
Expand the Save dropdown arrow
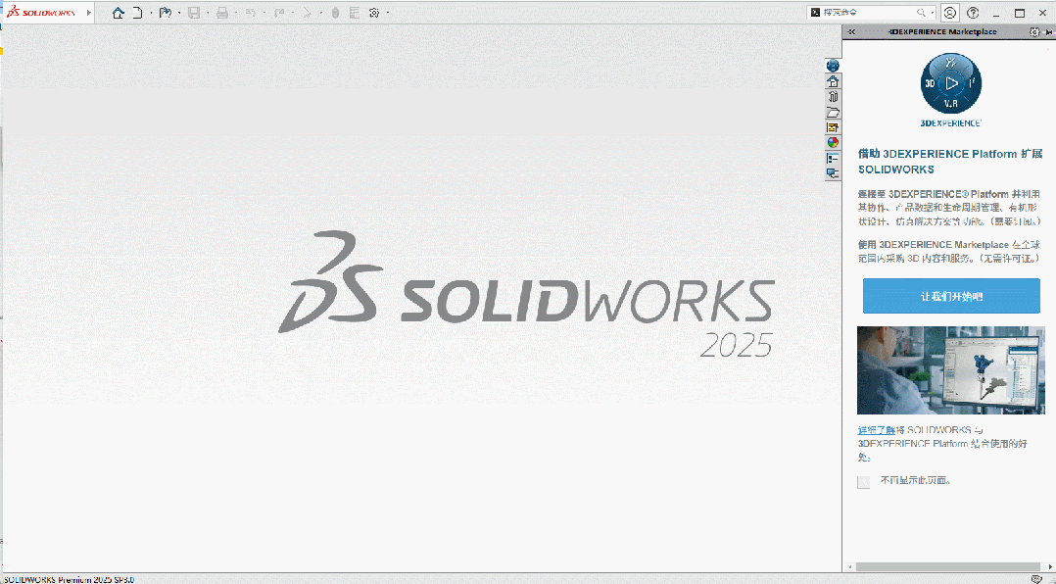(208, 13)
